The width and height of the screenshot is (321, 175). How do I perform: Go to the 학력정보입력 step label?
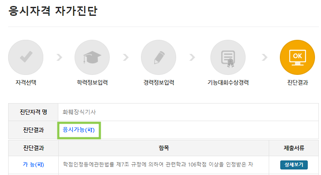tap(92, 83)
